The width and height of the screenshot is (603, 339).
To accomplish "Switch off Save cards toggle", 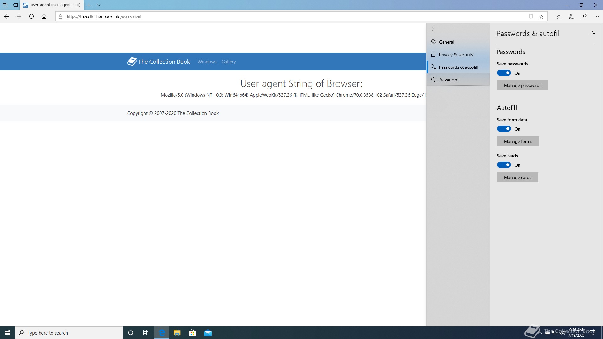I will click(504, 165).
